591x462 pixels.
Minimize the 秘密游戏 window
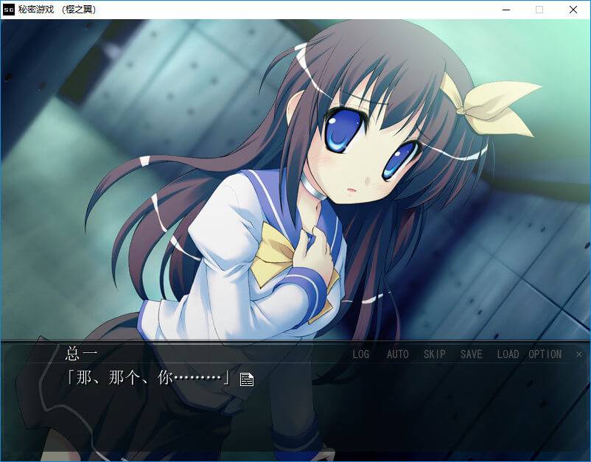pos(506,10)
